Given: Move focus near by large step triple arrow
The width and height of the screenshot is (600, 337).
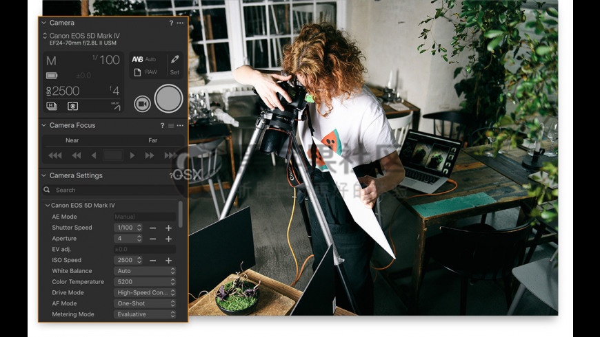Looking at the screenshot, I should point(54,155).
